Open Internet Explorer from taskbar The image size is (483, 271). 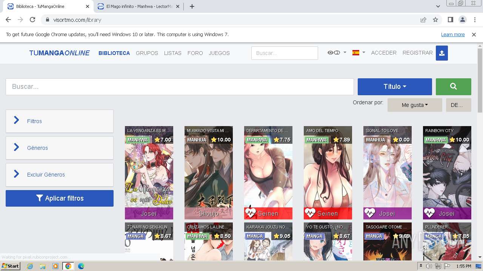(30, 266)
